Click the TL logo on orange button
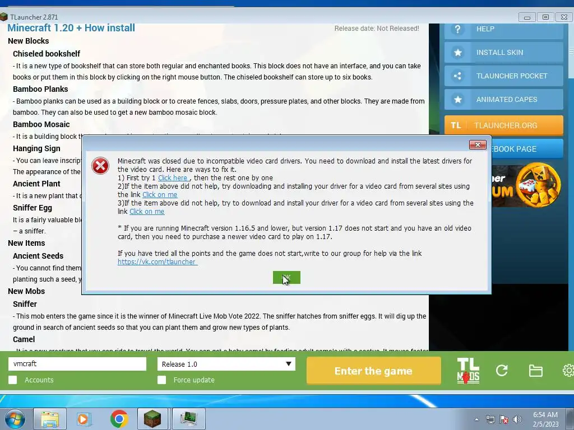 click(x=455, y=125)
